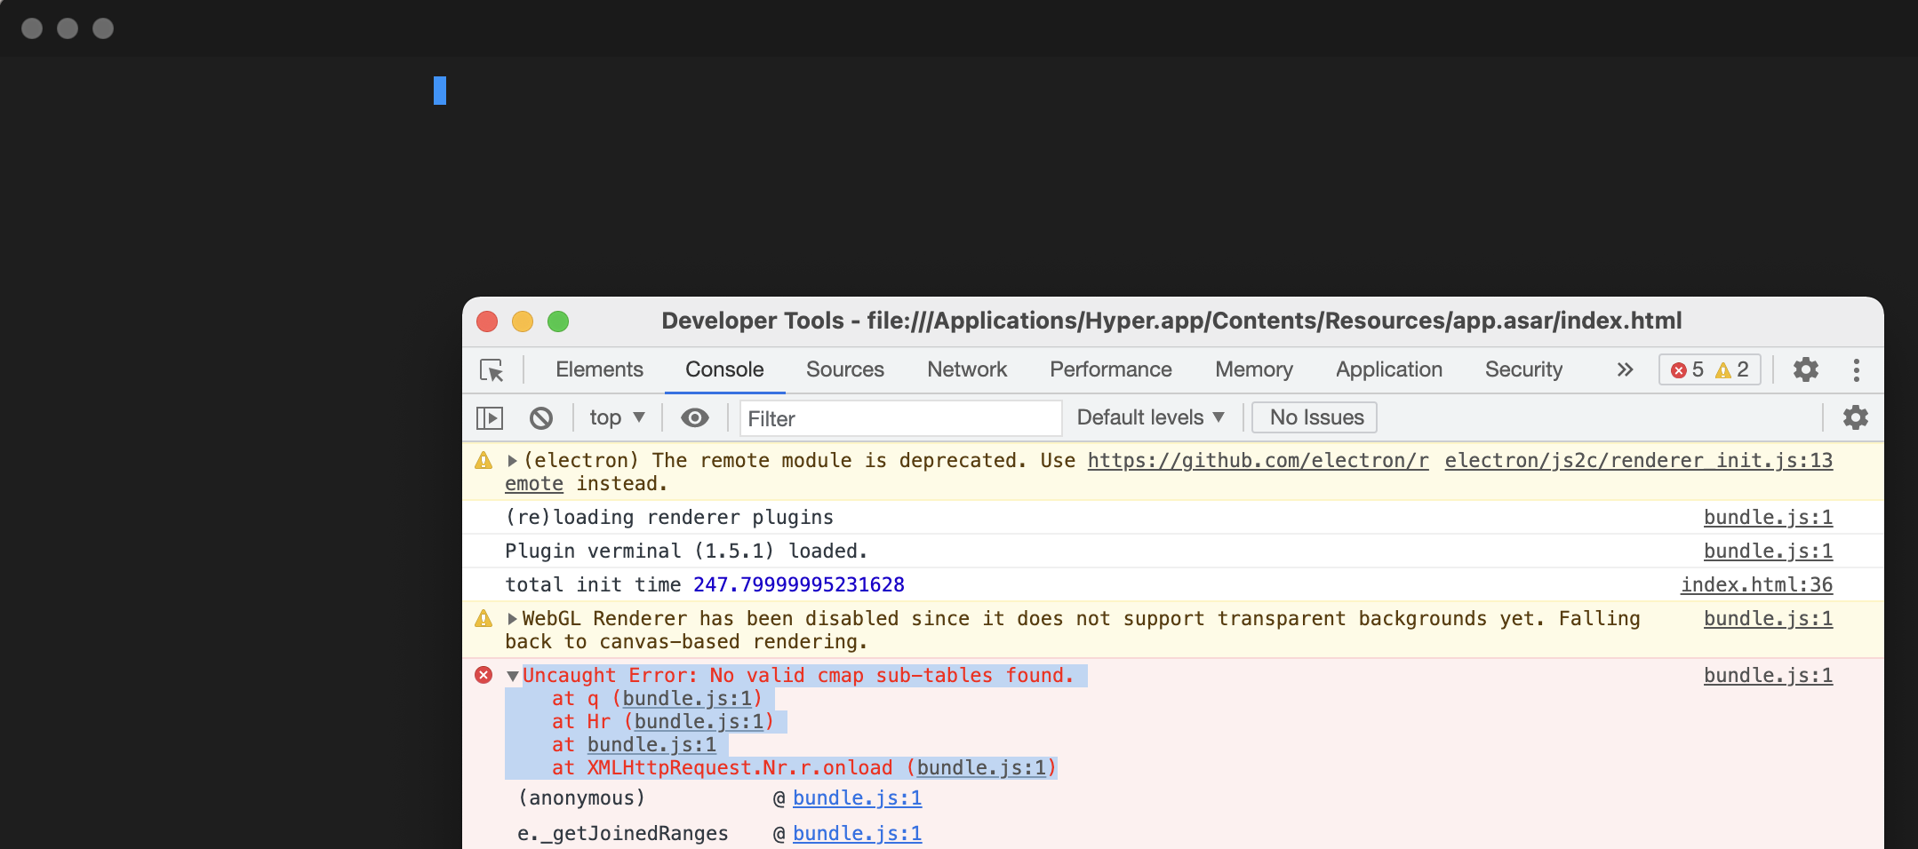Click inside the Filter input field
The height and width of the screenshot is (849, 1918).
click(898, 417)
